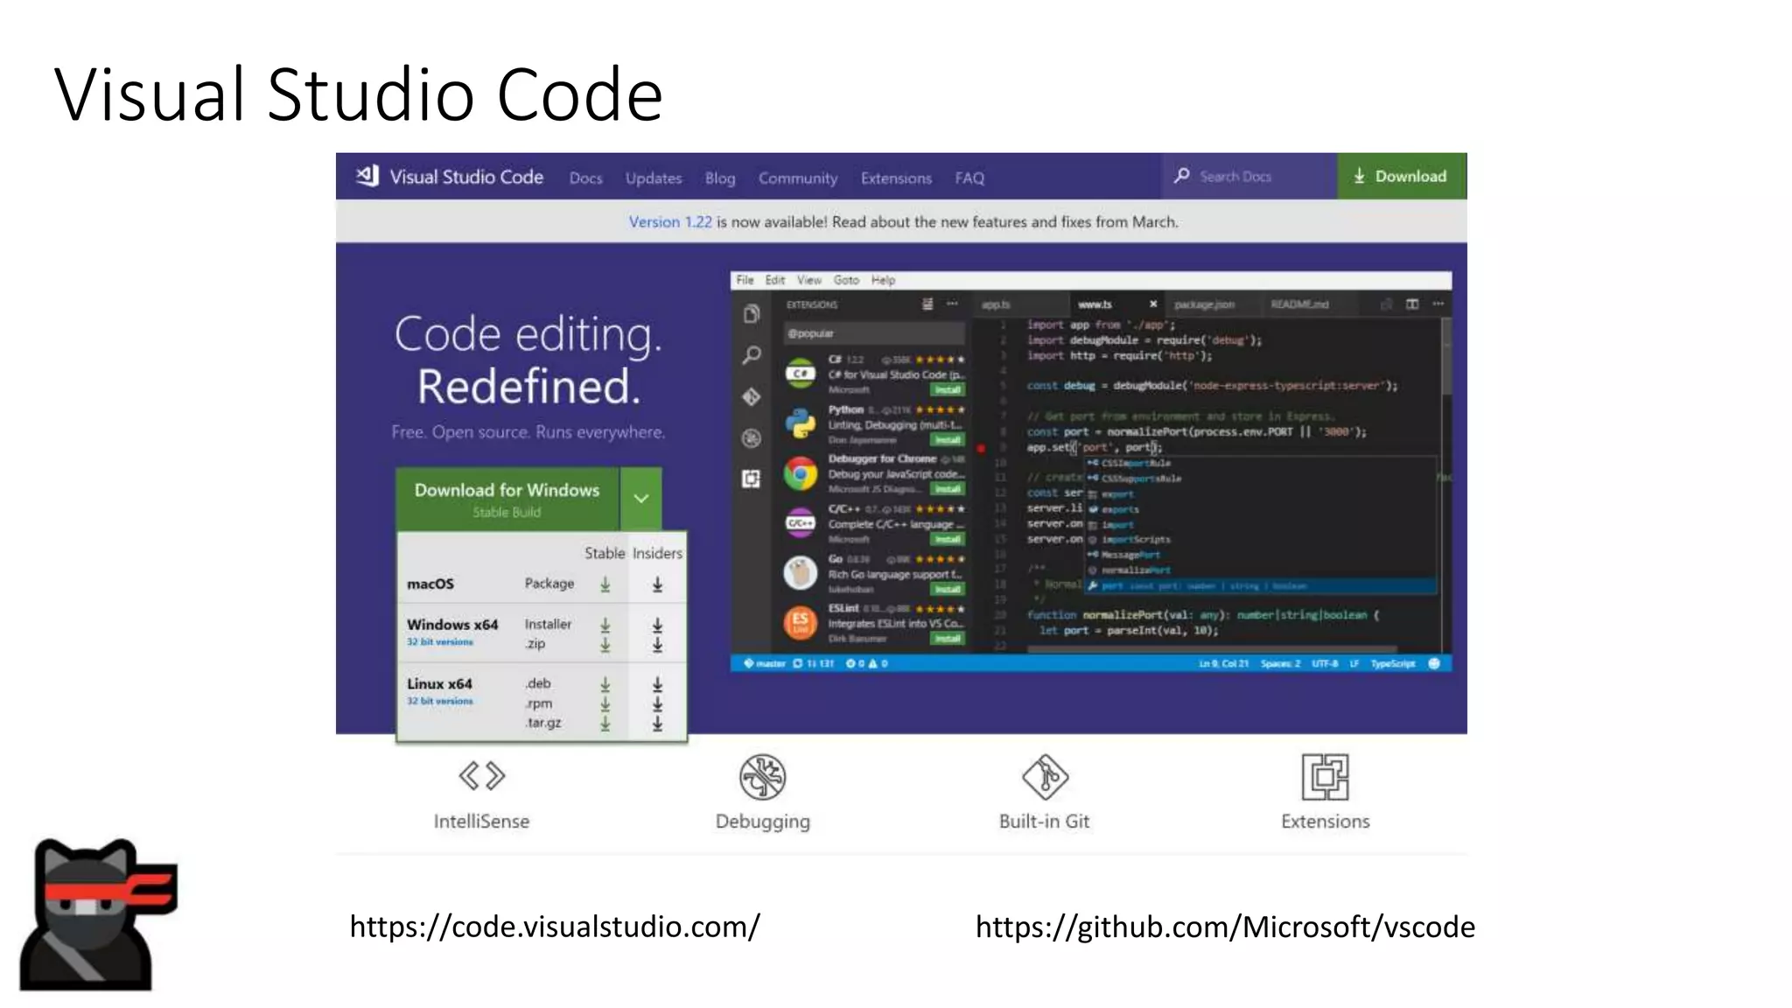Open the Community navigation link
This screenshot has height=1008, width=1792.
tap(797, 178)
